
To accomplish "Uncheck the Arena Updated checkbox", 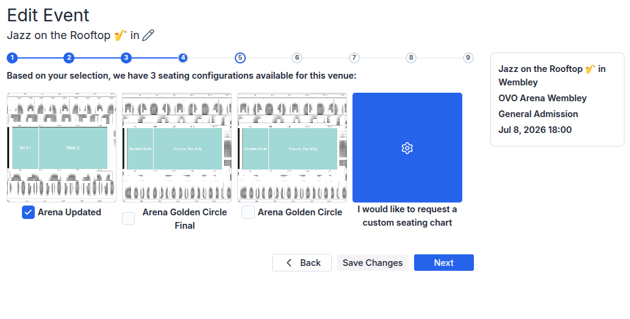I will (28, 212).
